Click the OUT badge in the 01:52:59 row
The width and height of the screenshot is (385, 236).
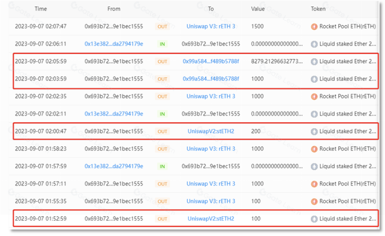162,219
